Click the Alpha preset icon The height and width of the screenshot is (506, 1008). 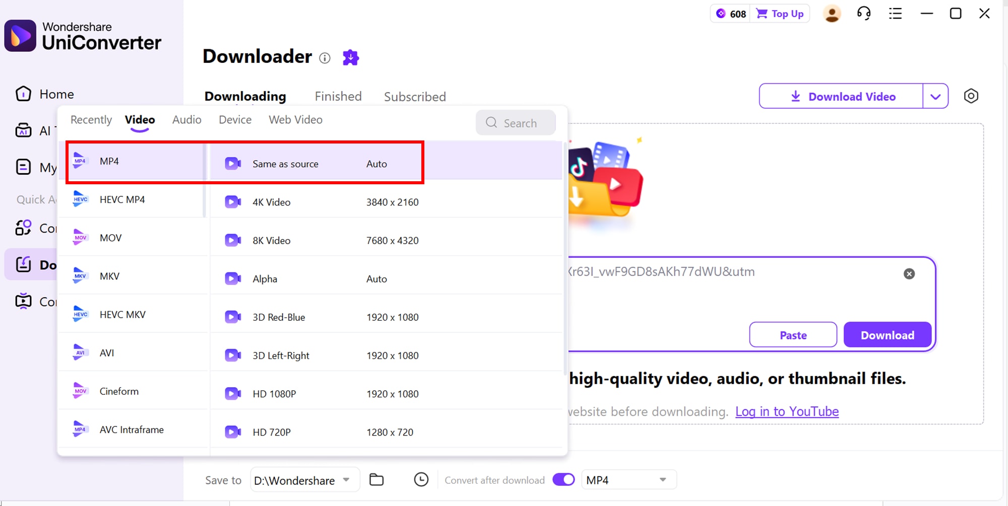pyautogui.click(x=233, y=278)
